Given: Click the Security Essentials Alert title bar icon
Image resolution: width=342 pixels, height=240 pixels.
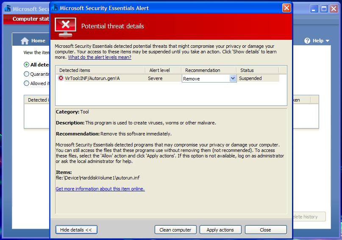Looking at the screenshot, I should pyautogui.click(x=55, y=8).
